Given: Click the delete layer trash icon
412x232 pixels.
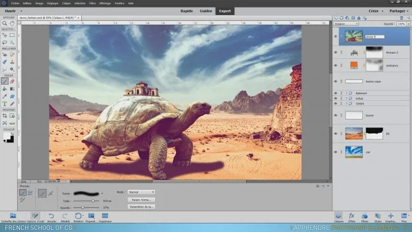Looking at the screenshot, I should coord(401,18).
